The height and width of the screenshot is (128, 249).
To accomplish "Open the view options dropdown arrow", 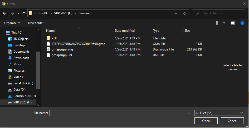I will click(224, 23).
